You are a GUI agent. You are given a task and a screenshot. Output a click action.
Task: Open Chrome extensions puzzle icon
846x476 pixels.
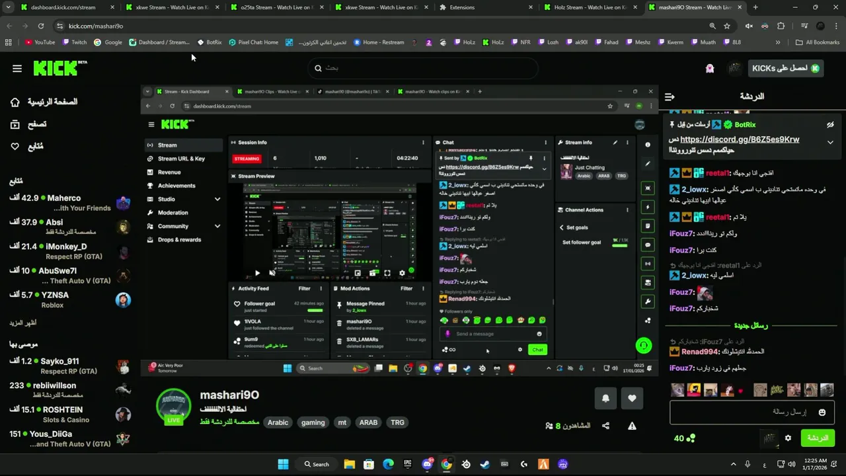[x=781, y=26]
